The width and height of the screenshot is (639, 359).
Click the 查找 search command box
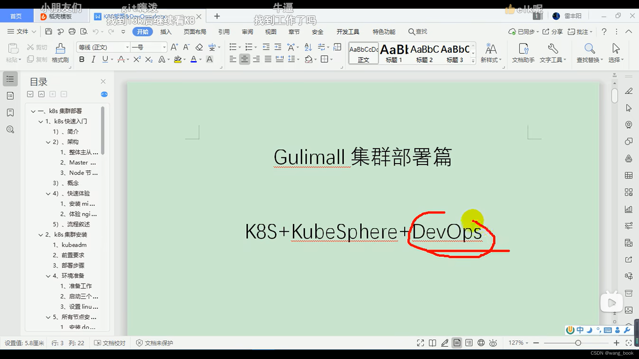click(418, 32)
